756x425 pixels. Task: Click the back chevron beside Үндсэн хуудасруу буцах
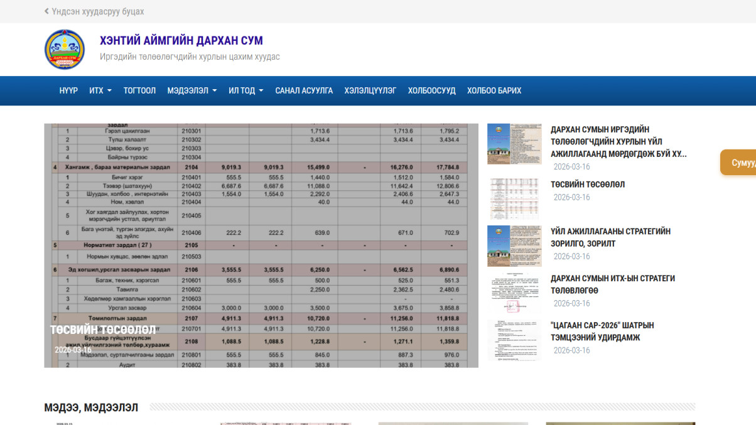click(46, 11)
